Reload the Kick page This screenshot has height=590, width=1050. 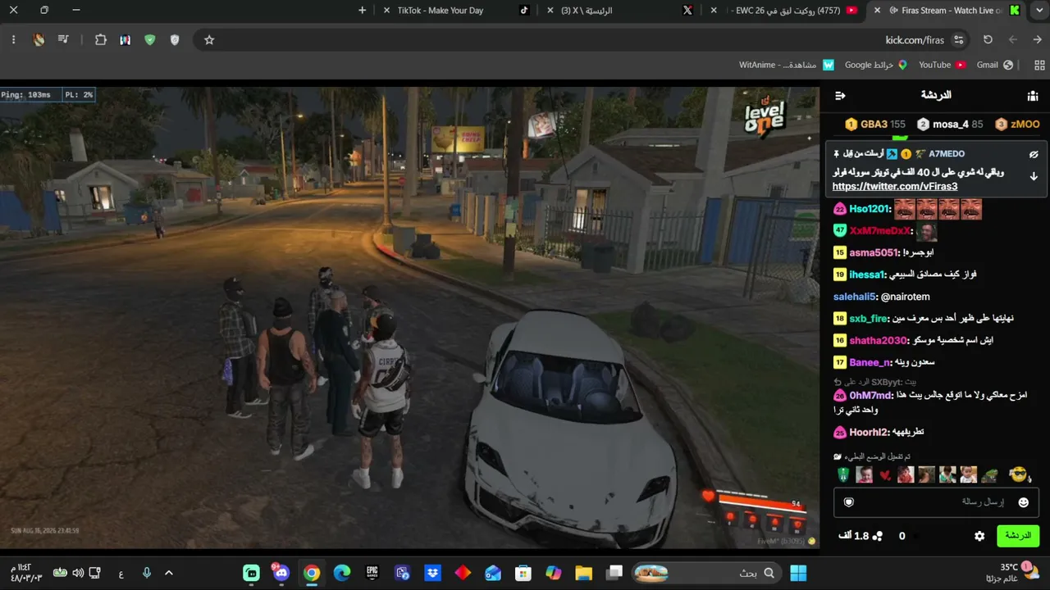(988, 39)
